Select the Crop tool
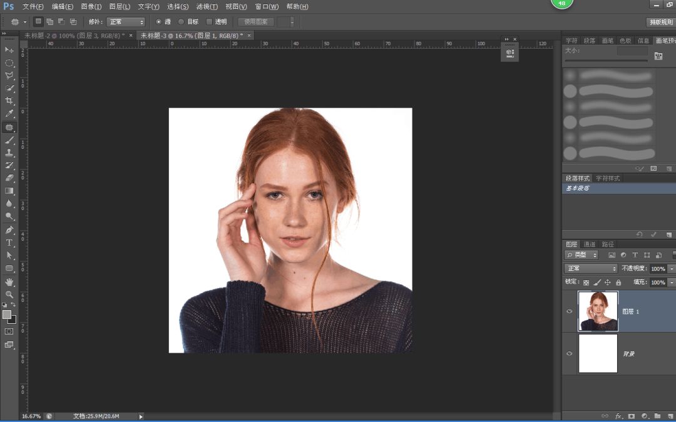Viewport: 676px width, 422px height. 9,101
